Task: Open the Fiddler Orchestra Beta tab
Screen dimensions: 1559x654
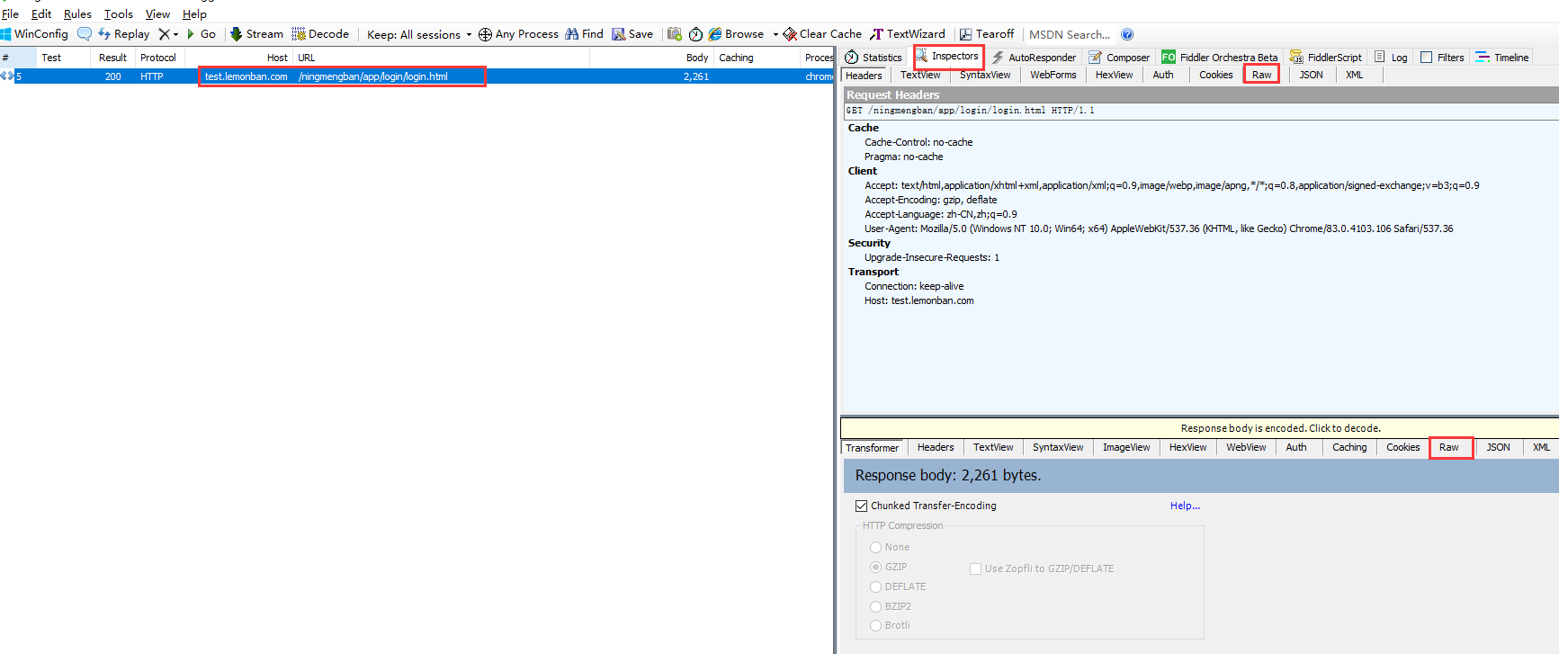Action: coord(1220,58)
